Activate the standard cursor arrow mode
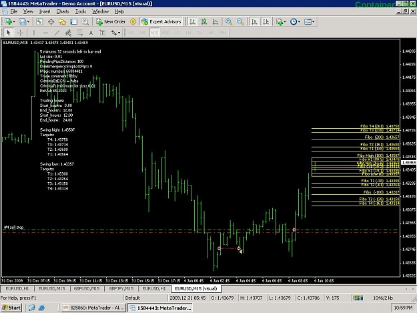Viewport: 417px width, 313px height. pos(8,33)
